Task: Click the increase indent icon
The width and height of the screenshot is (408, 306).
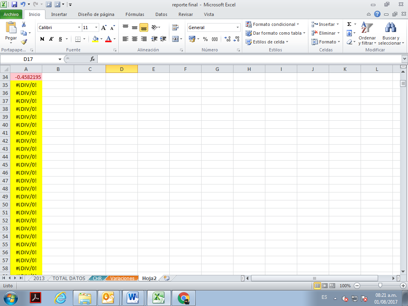Action: pyautogui.click(x=163, y=39)
